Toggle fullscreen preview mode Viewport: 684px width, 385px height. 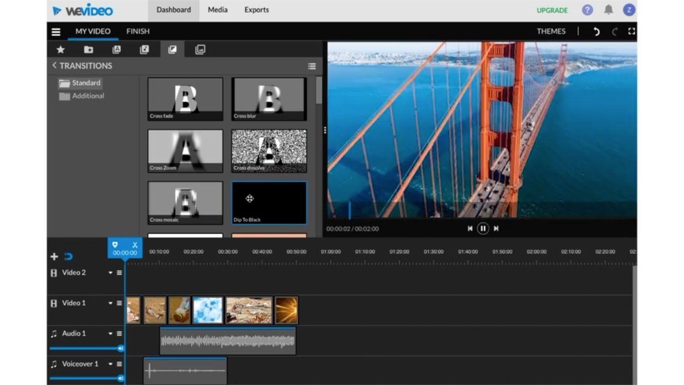[632, 32]
